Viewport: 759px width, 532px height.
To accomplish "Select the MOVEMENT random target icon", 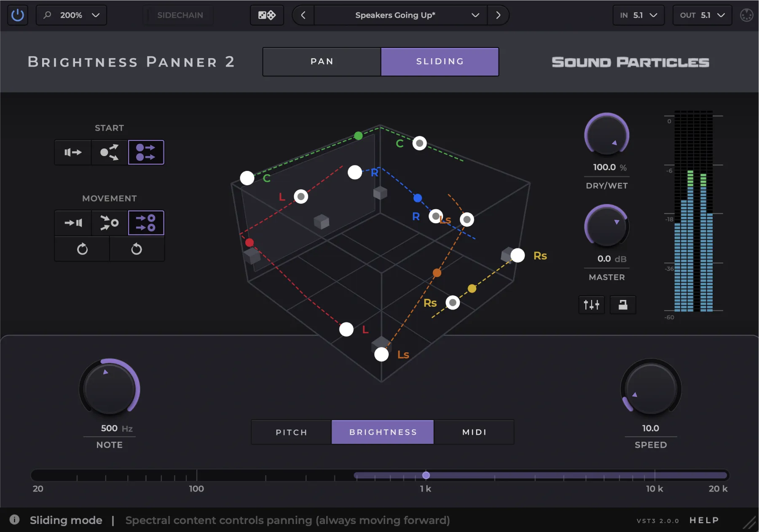I will pyautogui.click(x=110, y=223).
